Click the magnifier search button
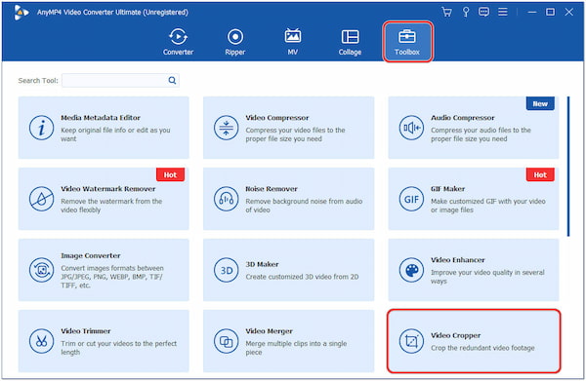The height and width of the screenshot is (381, 586). (x=172, y=81)
